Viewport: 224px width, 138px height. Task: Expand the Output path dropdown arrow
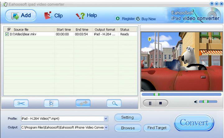point(106,127)
